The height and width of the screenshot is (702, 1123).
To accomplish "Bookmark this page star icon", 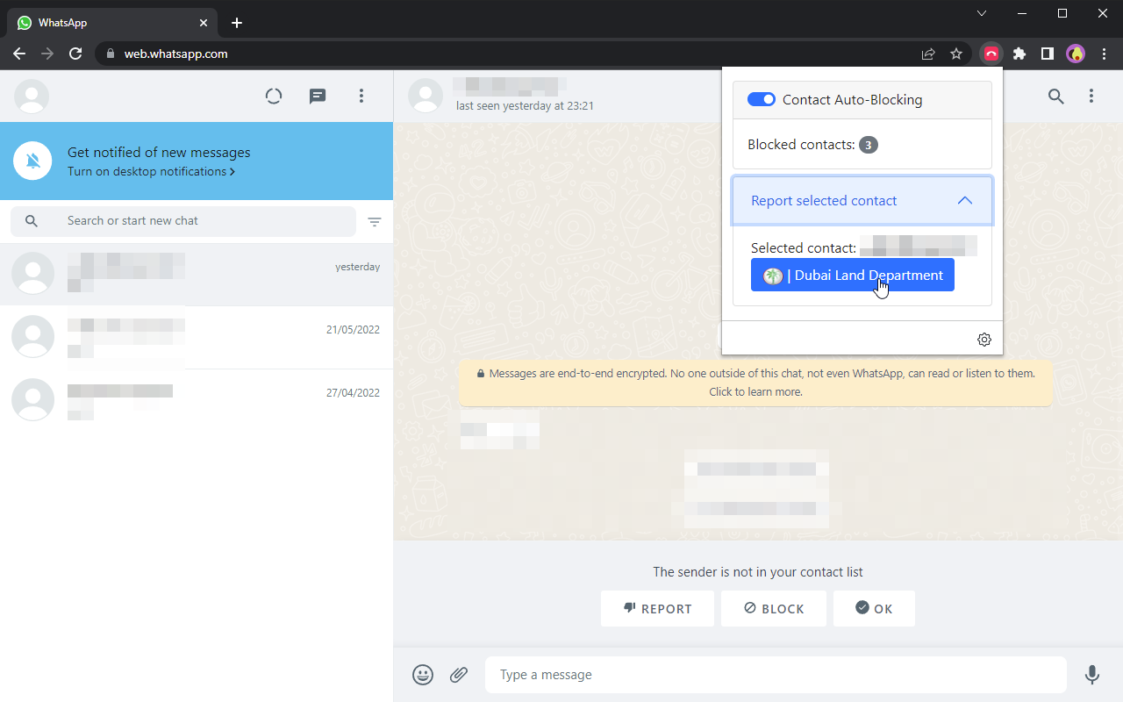I will click(956, 54).
